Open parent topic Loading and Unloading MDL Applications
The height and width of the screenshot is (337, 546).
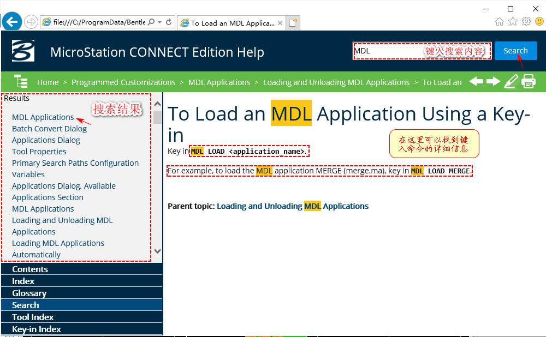293,206
